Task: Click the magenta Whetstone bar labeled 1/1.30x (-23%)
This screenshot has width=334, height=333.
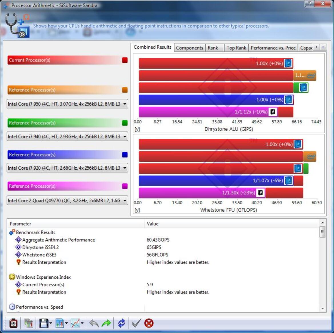Action: coord(202,193)
